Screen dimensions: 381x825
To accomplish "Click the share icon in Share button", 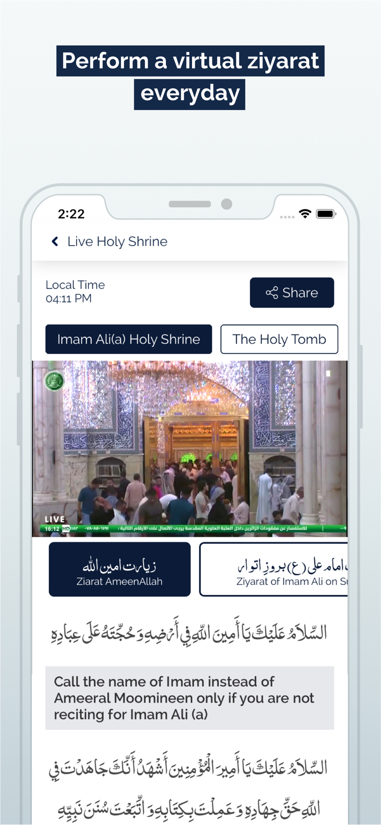I will coord(272,293).
